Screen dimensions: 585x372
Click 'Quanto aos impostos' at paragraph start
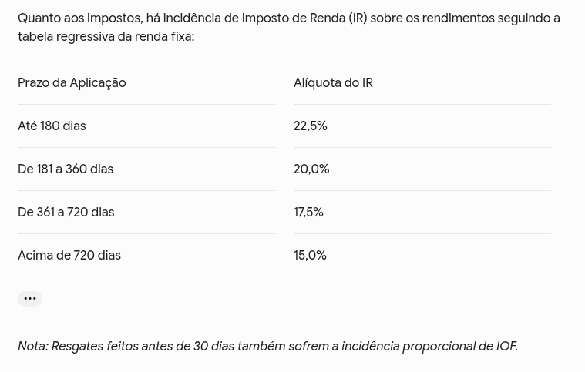point(80,18)
